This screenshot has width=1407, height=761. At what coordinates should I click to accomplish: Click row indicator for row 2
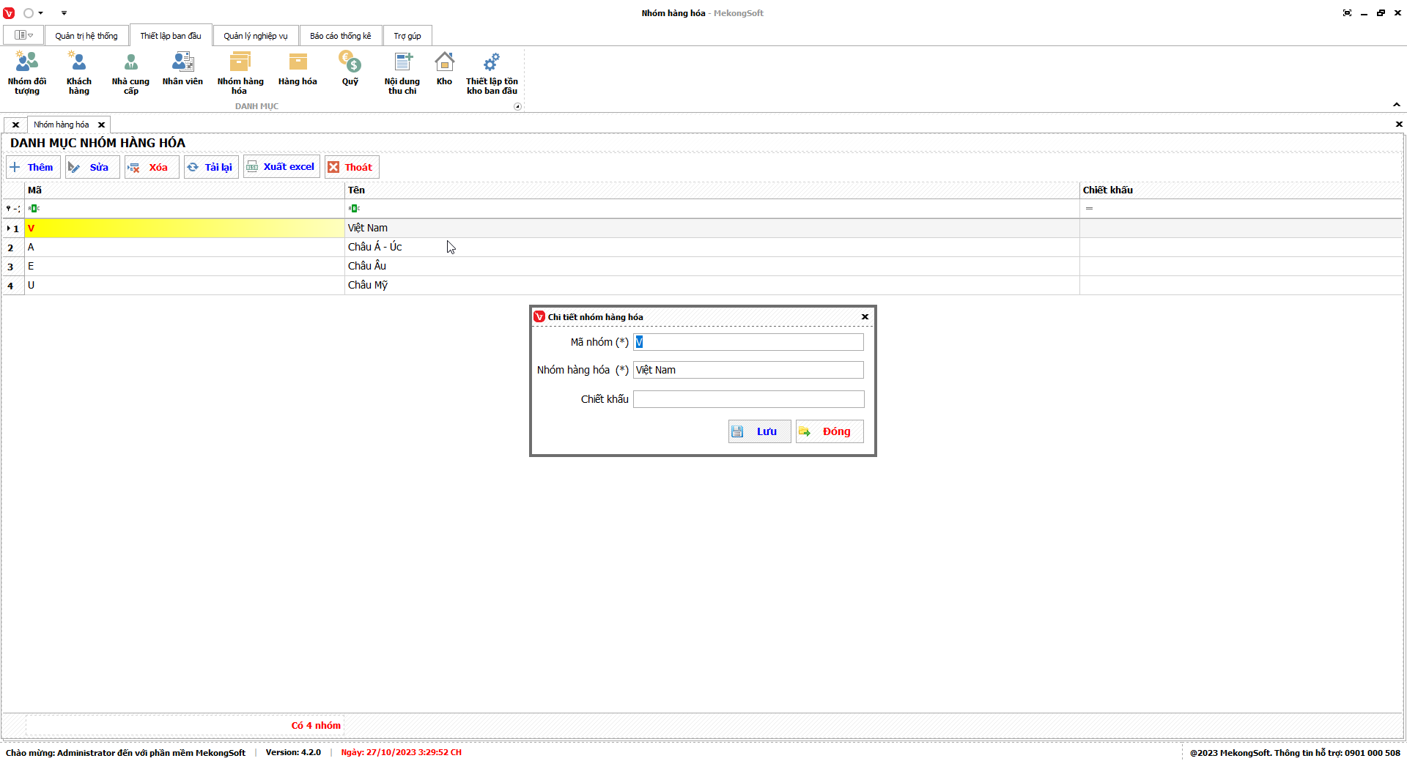coord(12,248)
